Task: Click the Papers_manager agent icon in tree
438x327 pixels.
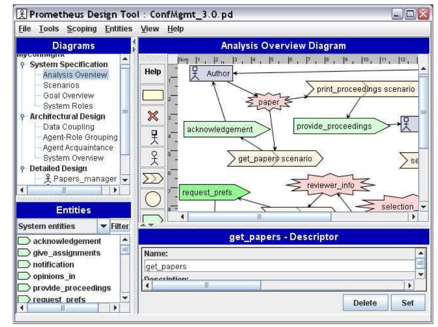Action: (x=48, y=179)
